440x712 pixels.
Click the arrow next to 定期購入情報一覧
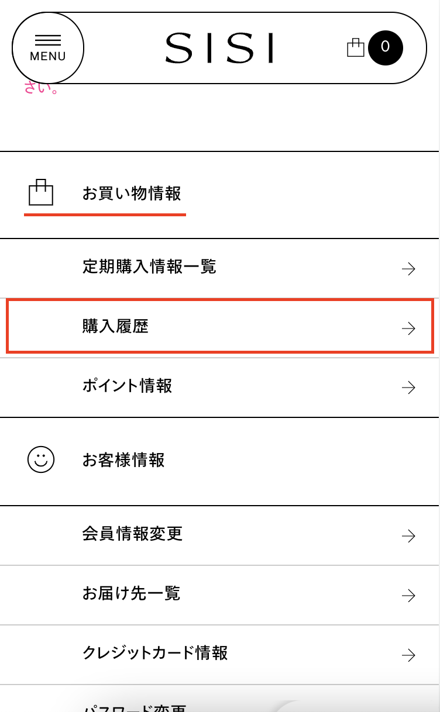408,268
